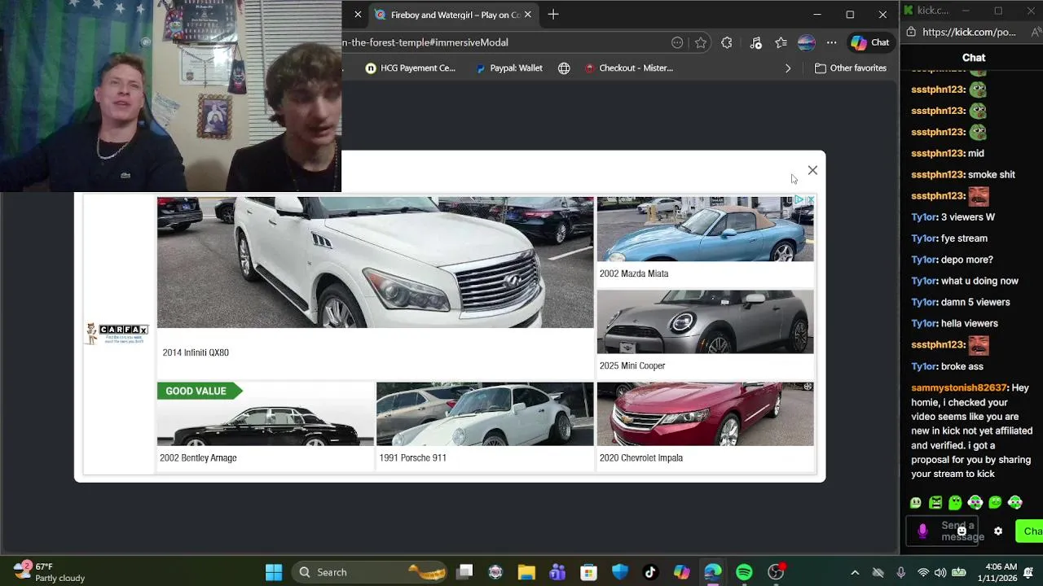Click the third green Kick emote

coord(955,503)
